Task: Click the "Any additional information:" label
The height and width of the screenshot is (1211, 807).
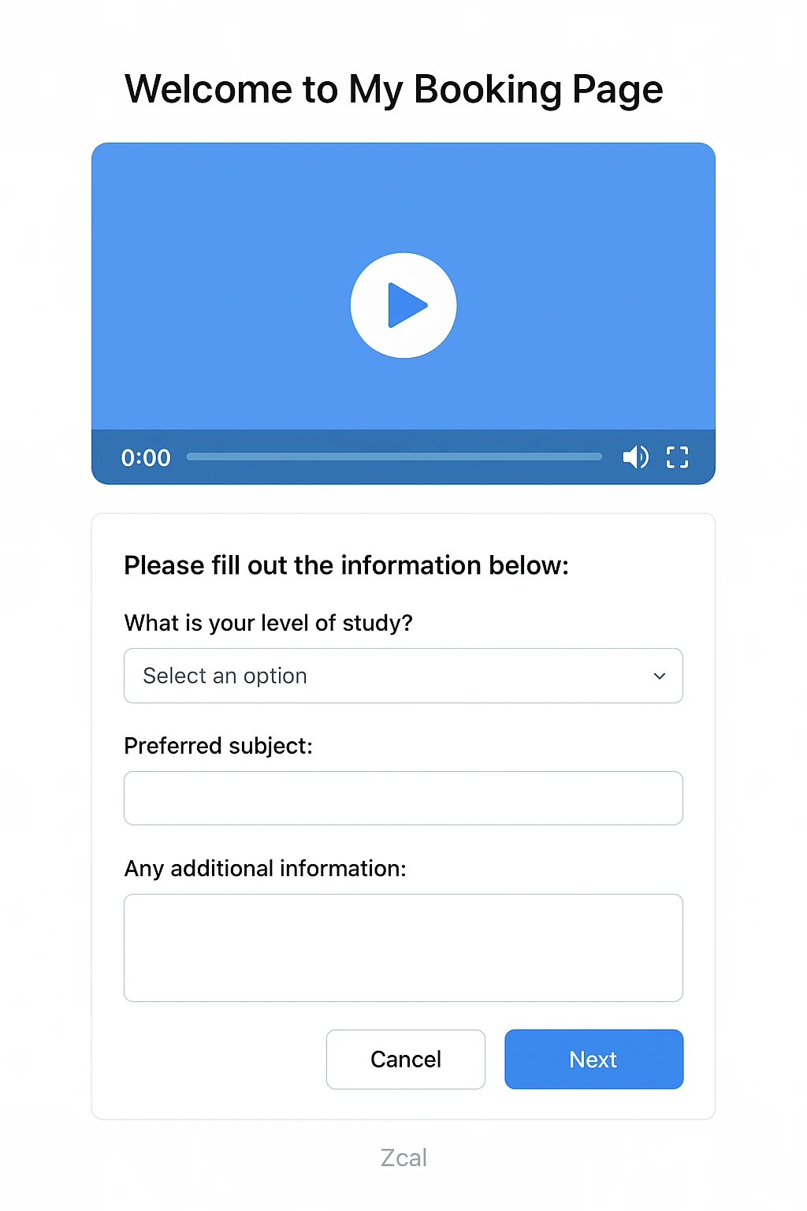Action: 265,868
